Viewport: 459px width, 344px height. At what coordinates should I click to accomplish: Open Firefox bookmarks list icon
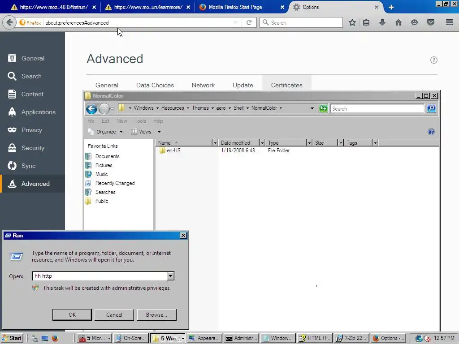pos(366,22)
